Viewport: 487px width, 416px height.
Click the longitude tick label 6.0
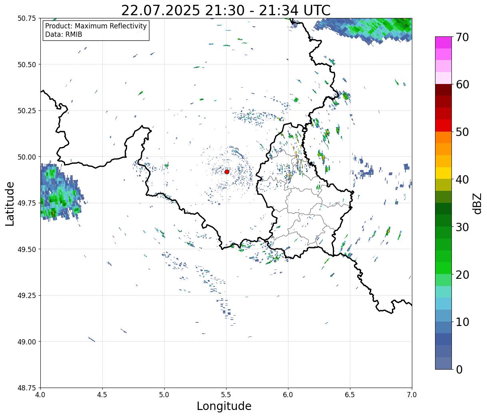click(288, 395)
